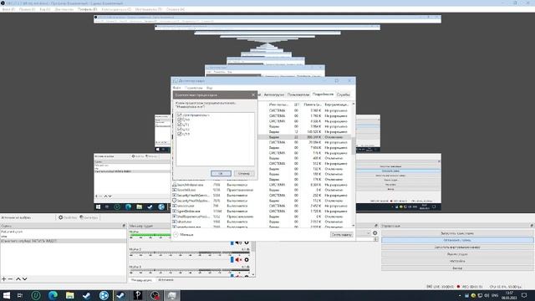Switch to OBS Studio in the taskbar
Viewport: 535px width, 301px height.
point(155,295)
